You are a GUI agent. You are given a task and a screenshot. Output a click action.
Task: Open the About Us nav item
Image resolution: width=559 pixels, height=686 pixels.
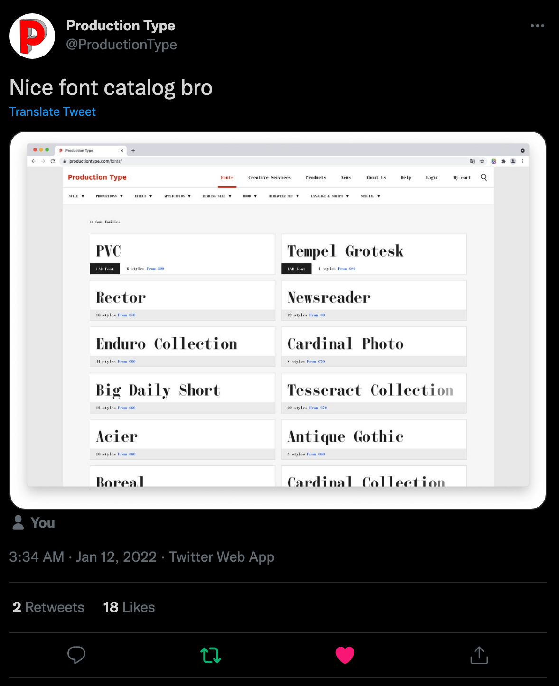(376, 177)
